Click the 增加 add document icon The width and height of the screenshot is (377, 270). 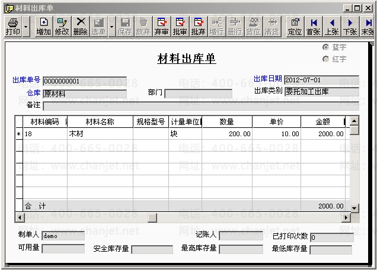(43, 27)
